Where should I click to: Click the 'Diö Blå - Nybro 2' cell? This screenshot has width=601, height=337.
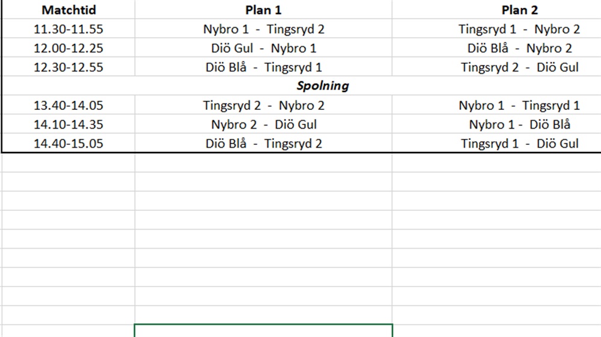519,48
